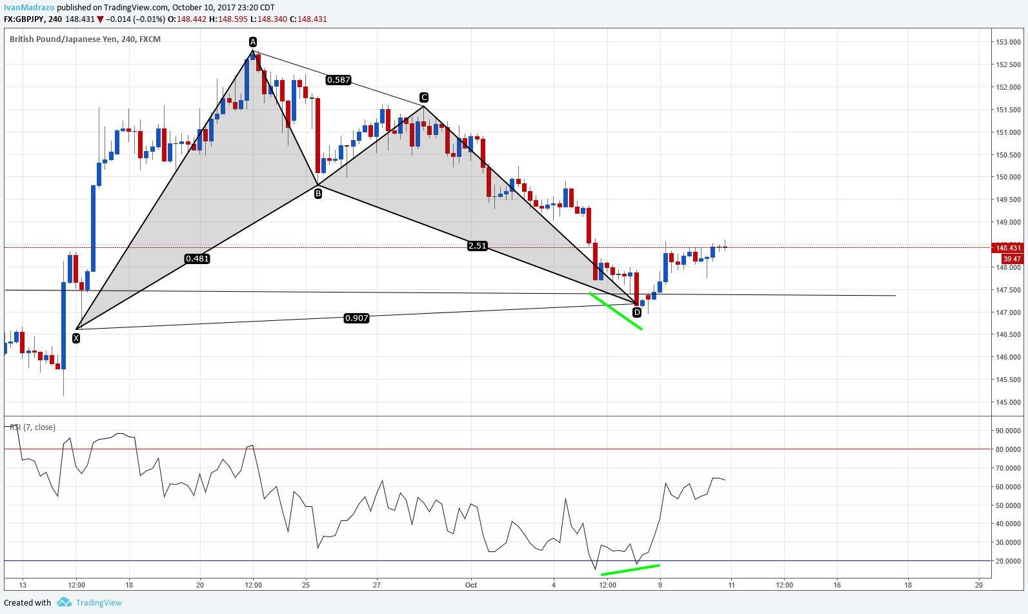The width and height of the screenshot is (1028, 614).
Task: Click the 146.000 price axis label
Action: pyautogui.click(x=1009, y=357)
